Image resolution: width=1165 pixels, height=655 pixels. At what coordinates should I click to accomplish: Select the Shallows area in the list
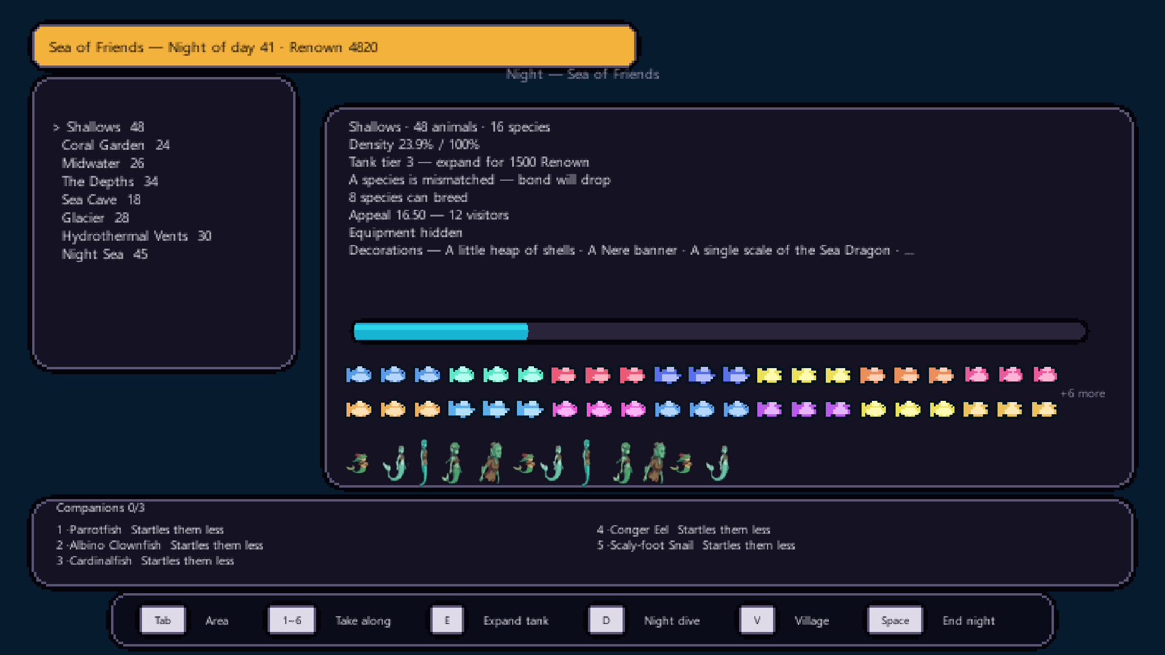104,127
